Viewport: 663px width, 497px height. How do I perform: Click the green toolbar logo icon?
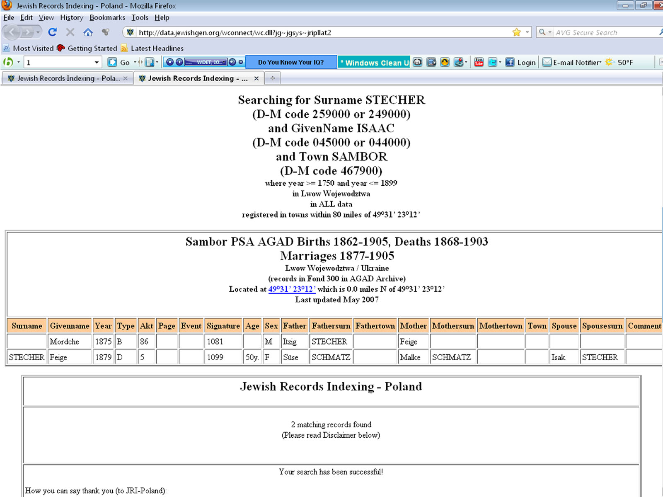(8, 62)
